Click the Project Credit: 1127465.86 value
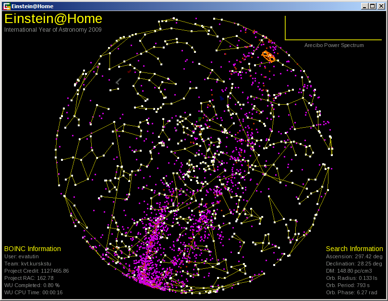Screen dimensions: 388x301 point(36,271)
